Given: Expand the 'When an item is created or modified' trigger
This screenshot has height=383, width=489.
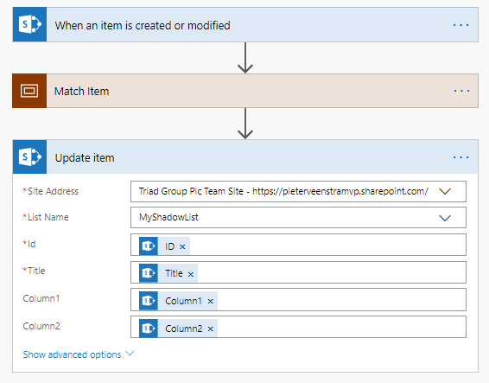Looking at the screenshot, I should 245,25.
